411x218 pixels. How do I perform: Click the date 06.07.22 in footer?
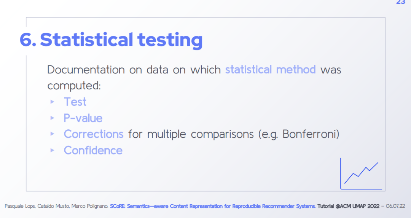click(396, 206)
